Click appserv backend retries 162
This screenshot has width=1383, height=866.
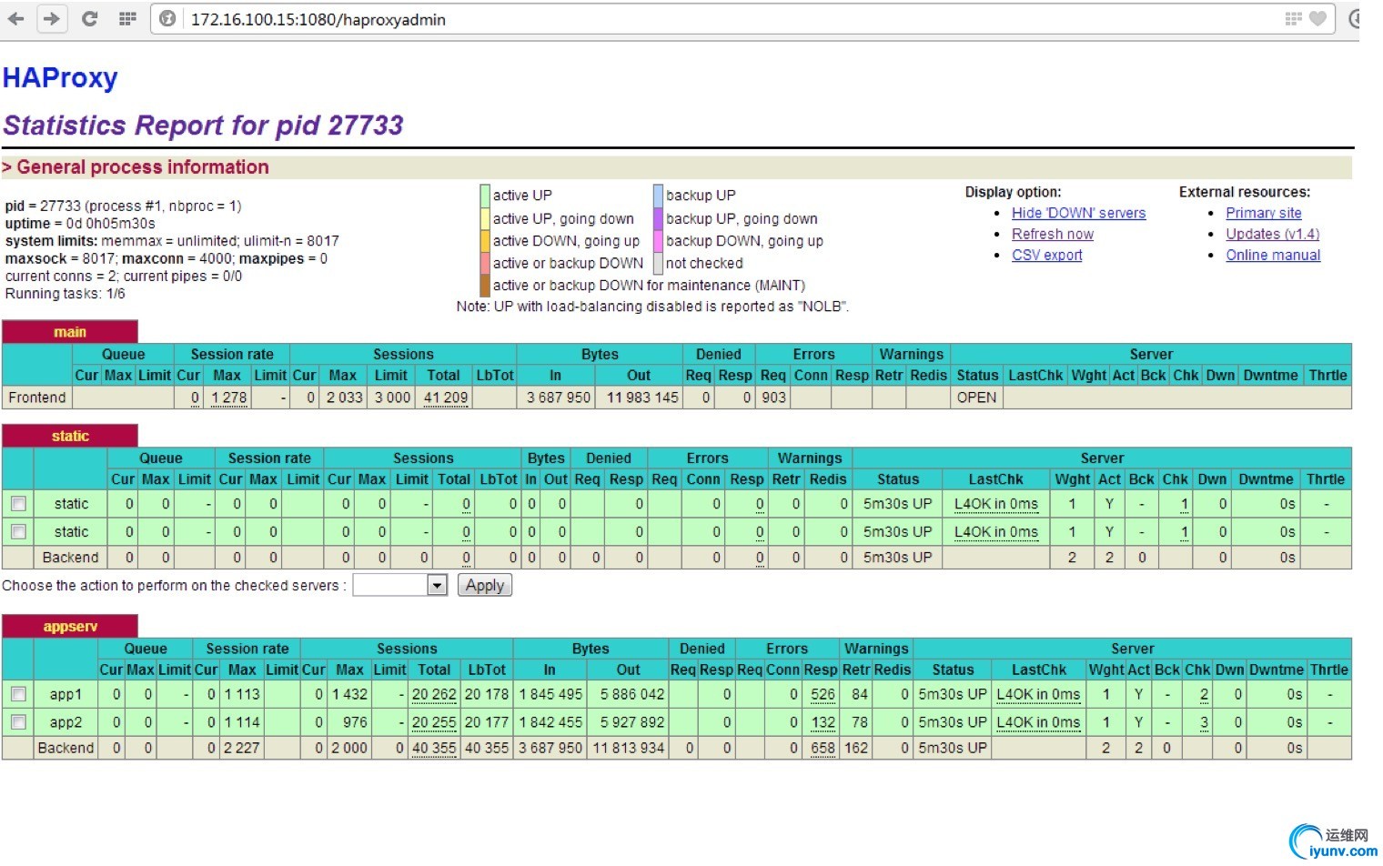click(x=856, y=748)
